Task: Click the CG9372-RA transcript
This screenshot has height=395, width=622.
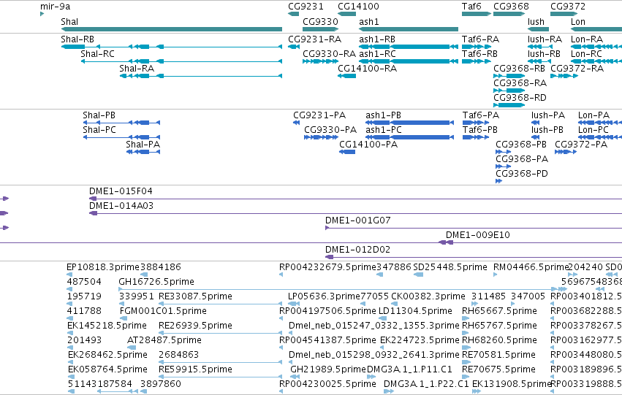Action: pyautogui.click(x=564, y=76)
